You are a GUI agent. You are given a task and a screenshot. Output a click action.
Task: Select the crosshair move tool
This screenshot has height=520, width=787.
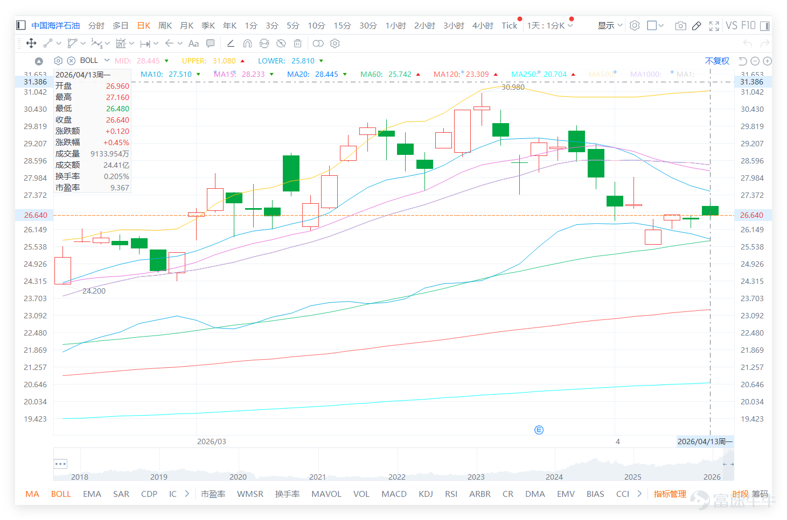coord(31,44)
